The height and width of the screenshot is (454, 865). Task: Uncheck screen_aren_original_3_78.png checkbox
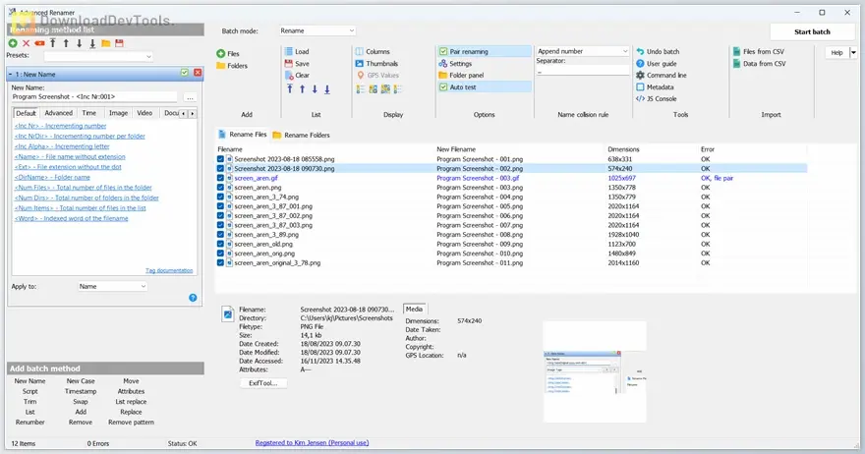[220, 263]
